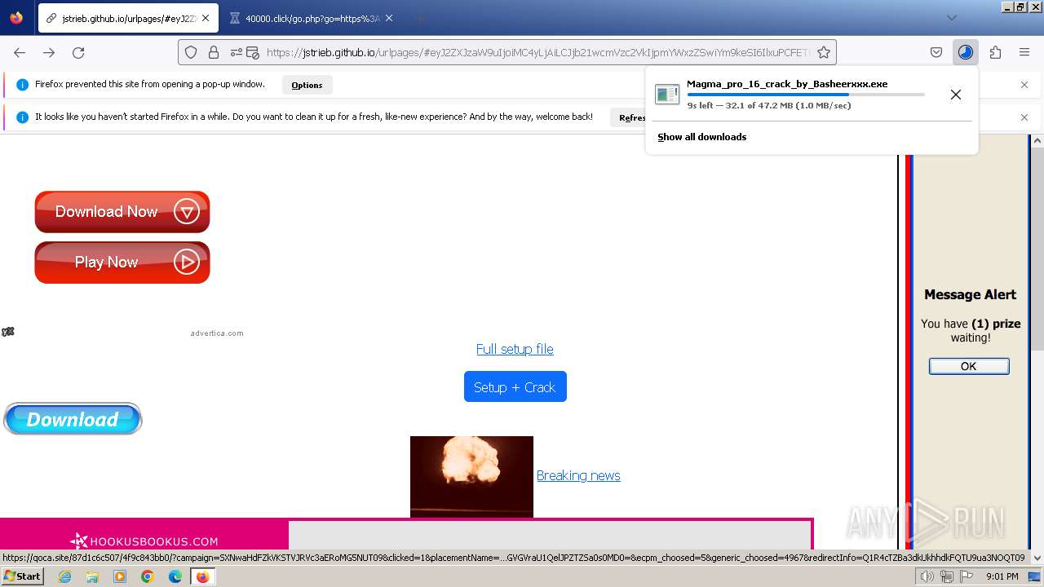Select Firefox taskbar button
The width and height of the screenshot is (1044, 587).
coord(202,576)
